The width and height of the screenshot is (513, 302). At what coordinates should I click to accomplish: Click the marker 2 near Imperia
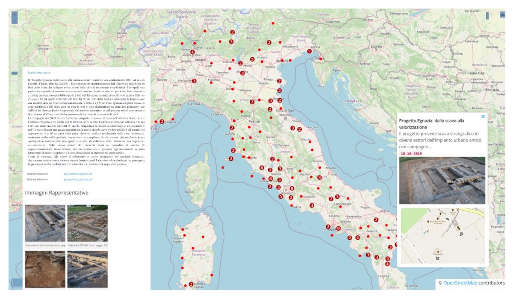point(162,120)
